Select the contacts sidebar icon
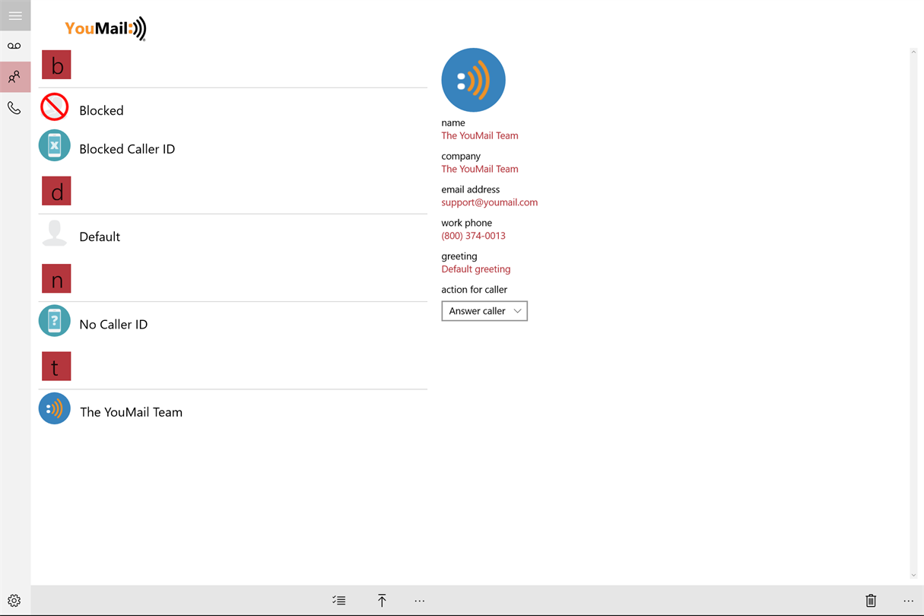This screenshot has width=924, height=616. [14, 77]
